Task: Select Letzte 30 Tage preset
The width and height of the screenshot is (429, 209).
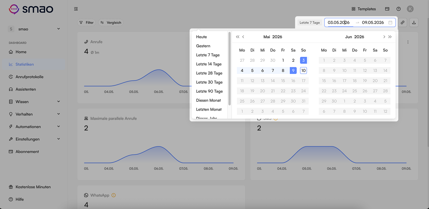Action: (x=210, y=82)
